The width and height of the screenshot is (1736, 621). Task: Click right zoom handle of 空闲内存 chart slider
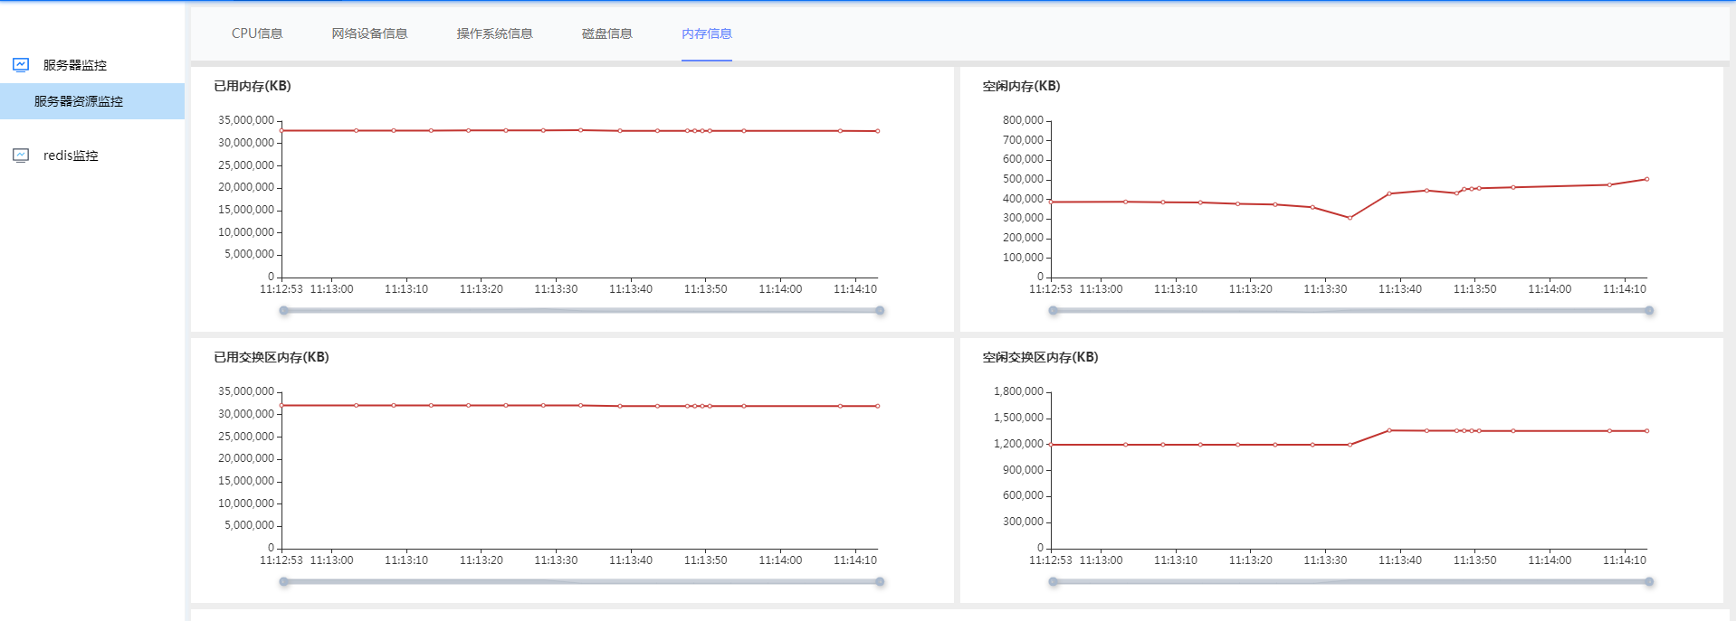tap(1649, 311)
